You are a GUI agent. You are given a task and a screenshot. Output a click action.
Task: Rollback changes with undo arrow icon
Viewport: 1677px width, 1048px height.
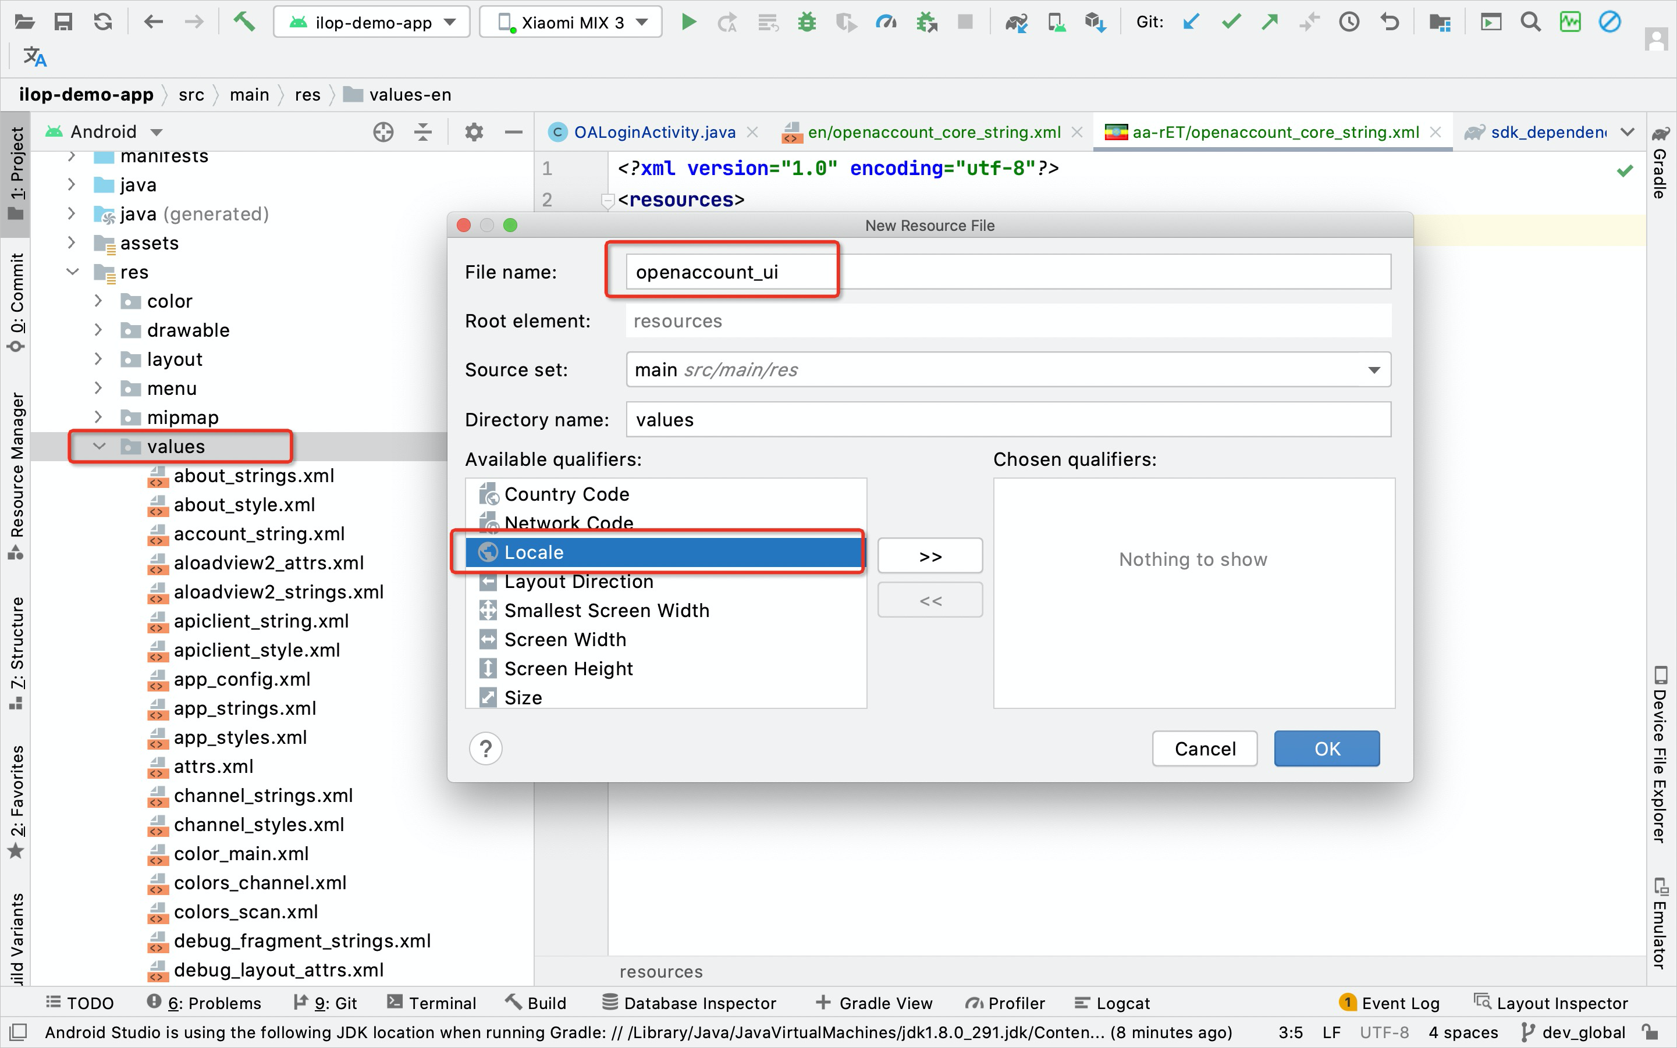[1389, 22]
